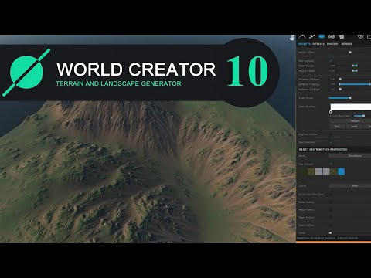Toggle the Size Locked checkbox
The image size is (371, 278).
tap(331, 61)
